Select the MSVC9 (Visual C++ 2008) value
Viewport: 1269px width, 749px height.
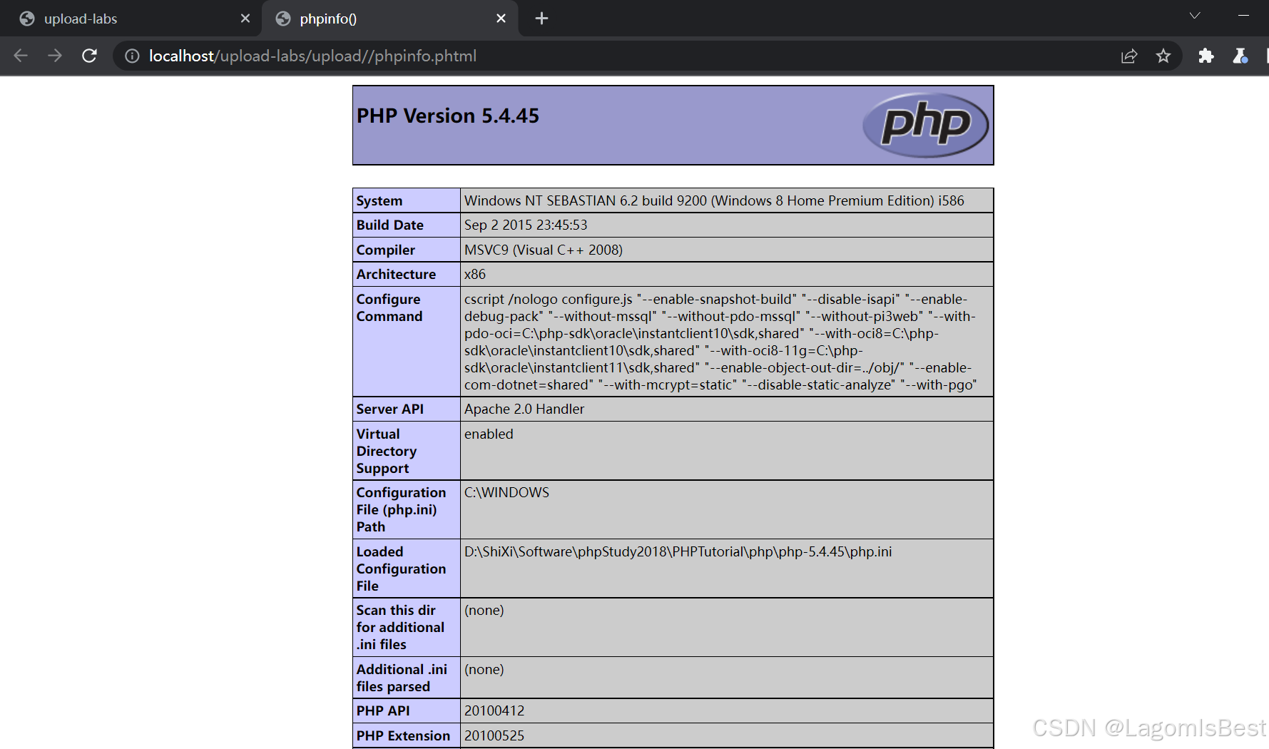[544, 250]
